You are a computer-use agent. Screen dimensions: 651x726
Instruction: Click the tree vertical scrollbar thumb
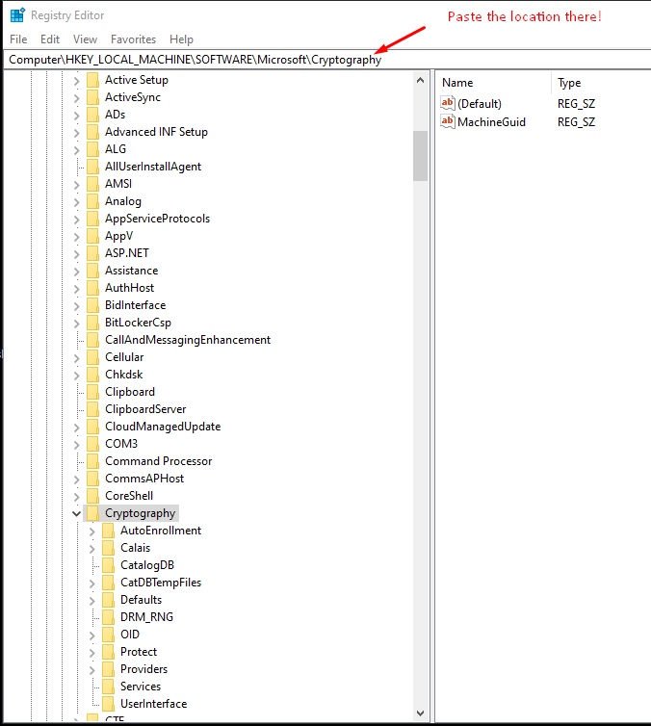coord(421,156)
